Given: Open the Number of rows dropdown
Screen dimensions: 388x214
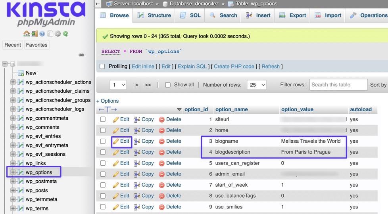Looking at the screenshot, I should tap(257, 85).
